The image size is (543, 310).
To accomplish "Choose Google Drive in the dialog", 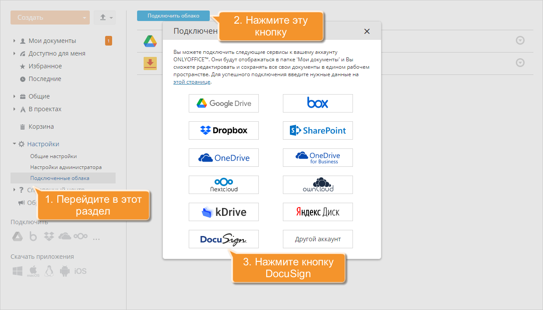I will [x=224, y=103].
